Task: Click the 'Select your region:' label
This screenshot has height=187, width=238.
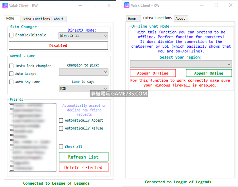Action: pos(181,57)
